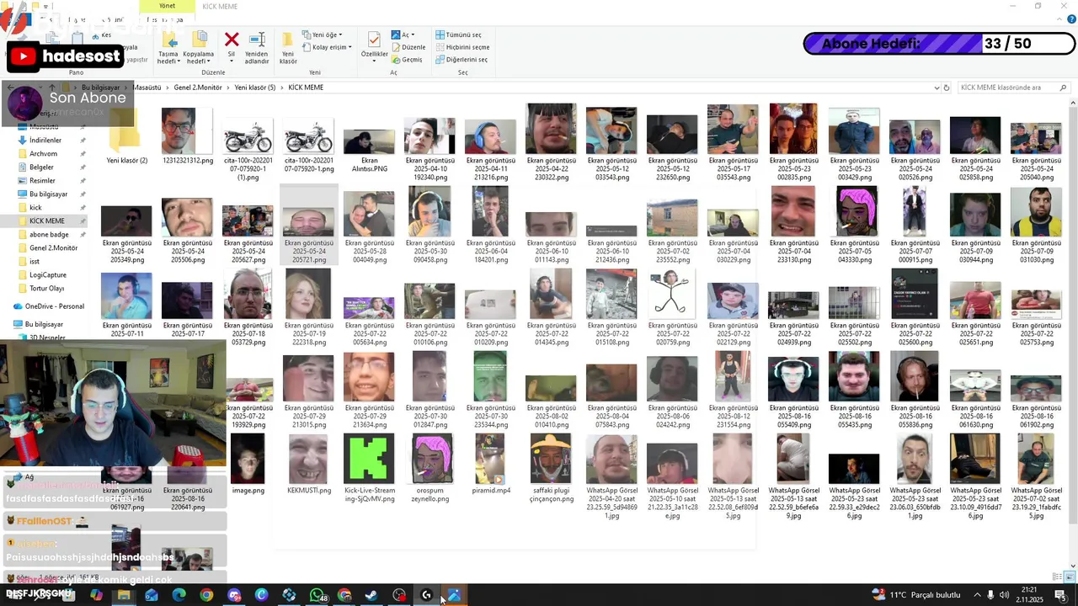Open Outlook from the taskbar
The image size is (1078, 606).
point(152,595)
